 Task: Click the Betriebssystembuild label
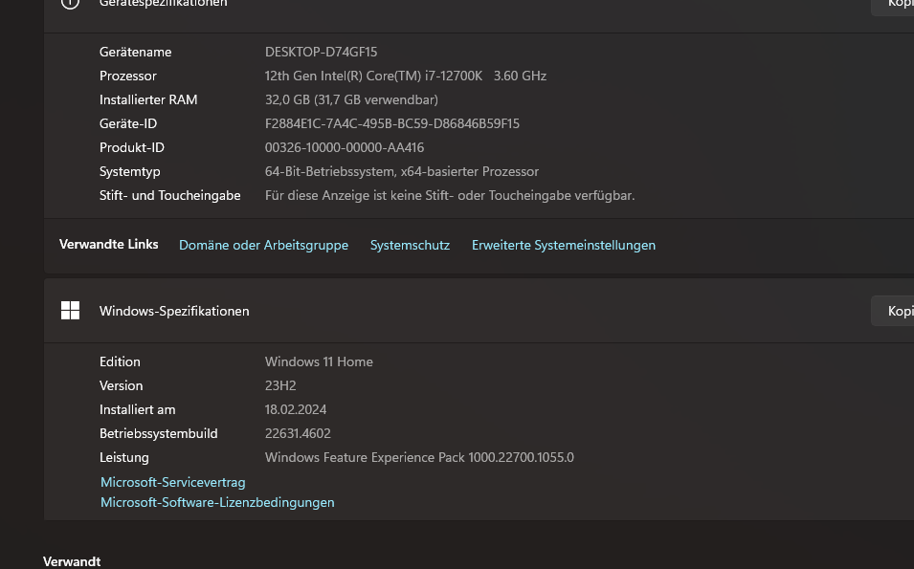point(159,433)
